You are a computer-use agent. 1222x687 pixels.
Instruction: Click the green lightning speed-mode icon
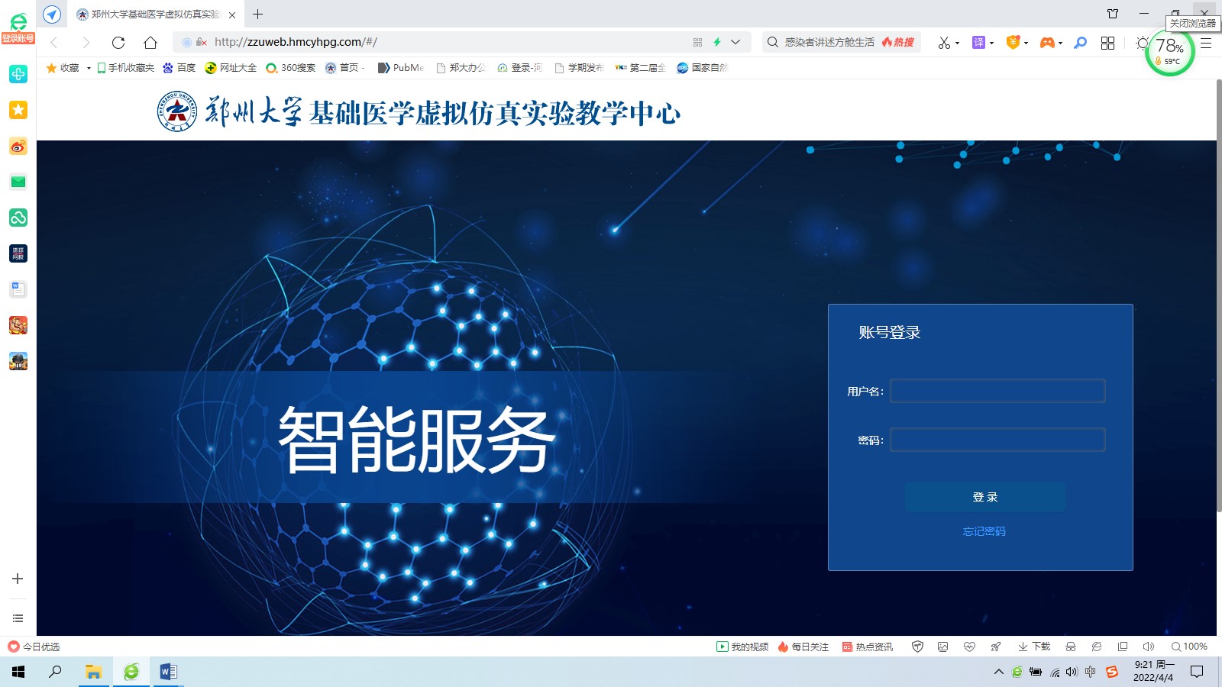pyautogui.click(x=717, y=43)
